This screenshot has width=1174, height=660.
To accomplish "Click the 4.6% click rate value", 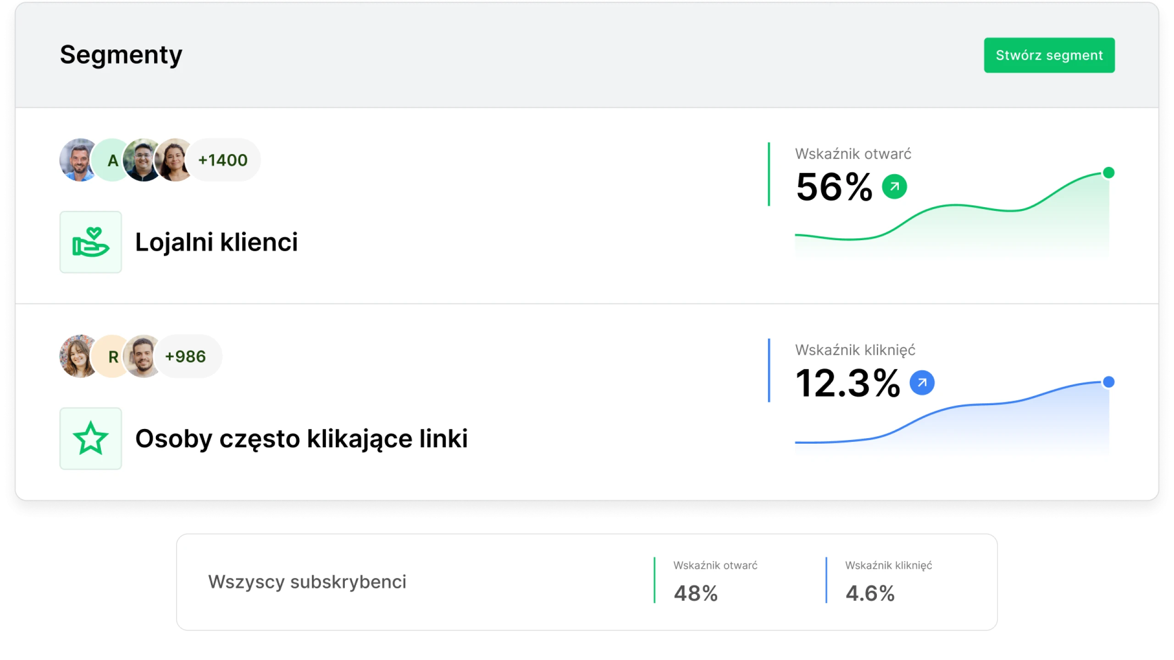I will click(870, 594).
